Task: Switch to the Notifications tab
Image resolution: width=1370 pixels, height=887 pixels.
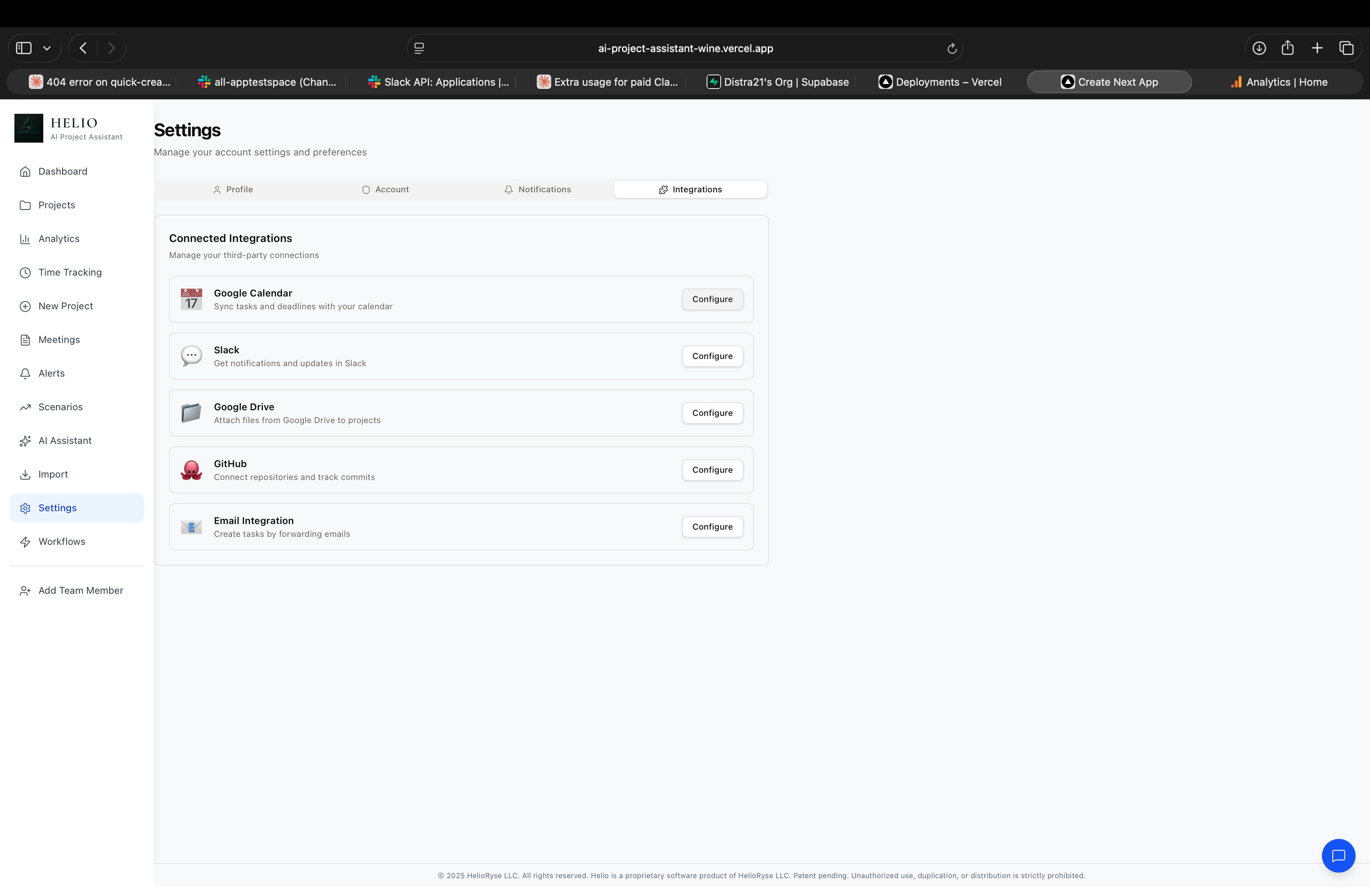Action: tap(538, 189)
